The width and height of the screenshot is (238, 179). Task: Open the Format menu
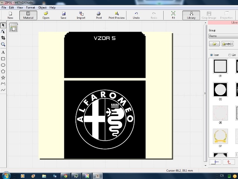pos(30,7)
